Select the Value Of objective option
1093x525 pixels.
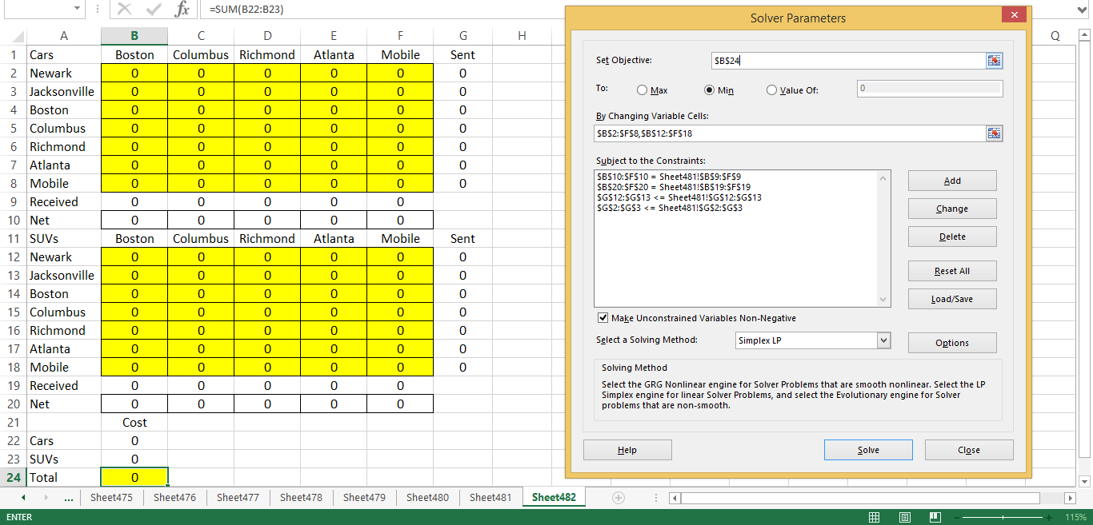(x=771, y=89)
